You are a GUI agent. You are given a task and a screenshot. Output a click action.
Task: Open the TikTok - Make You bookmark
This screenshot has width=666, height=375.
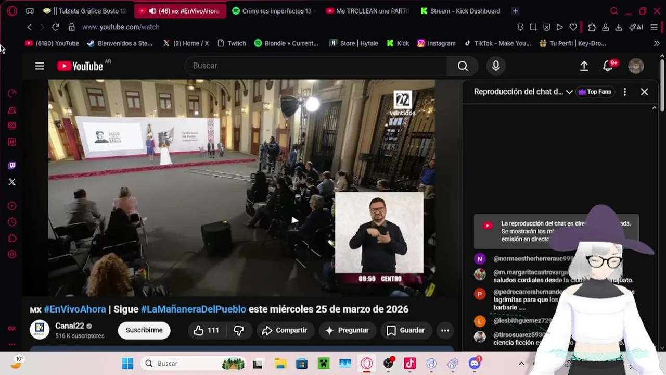(x=498, y=43)
